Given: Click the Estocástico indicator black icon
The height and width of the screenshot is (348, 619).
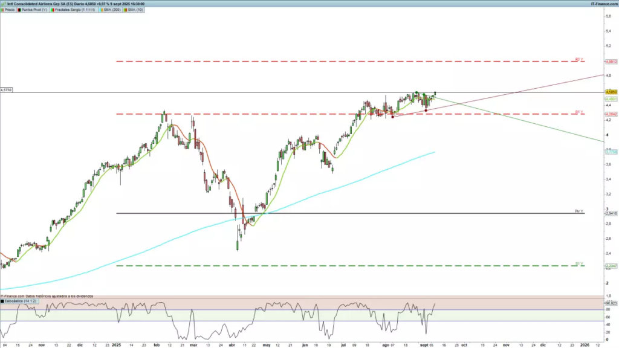Looking at the screenshot, I should (x=2, y=300).
